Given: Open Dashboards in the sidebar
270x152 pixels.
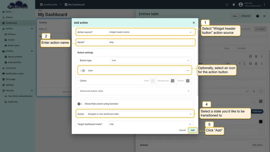Looking at the screenshot, I should (18, 23).
